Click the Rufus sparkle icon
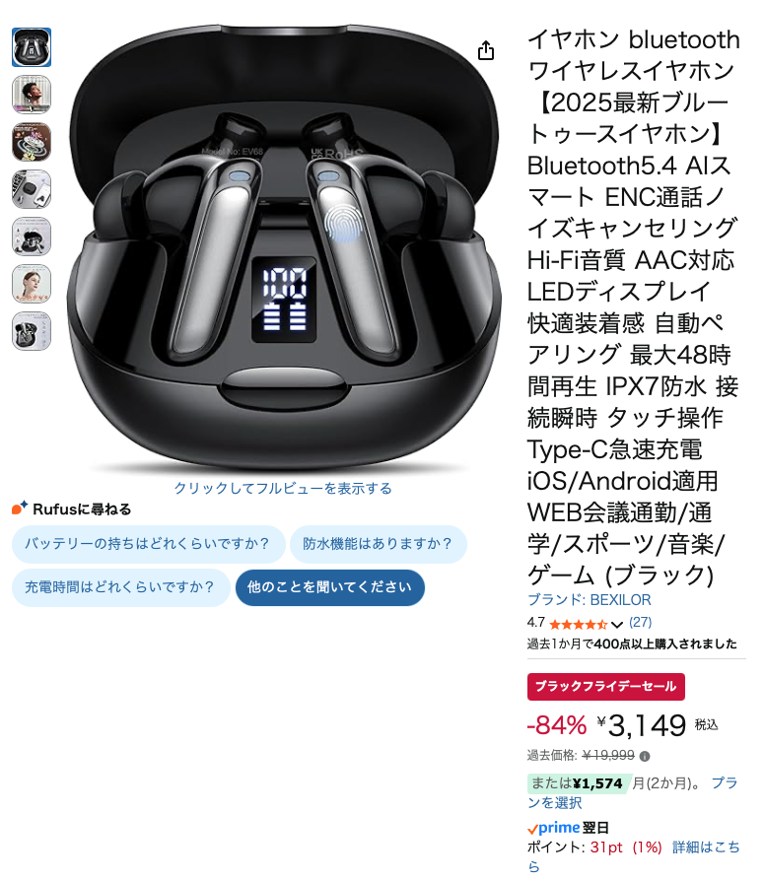 tap(20, 508)
